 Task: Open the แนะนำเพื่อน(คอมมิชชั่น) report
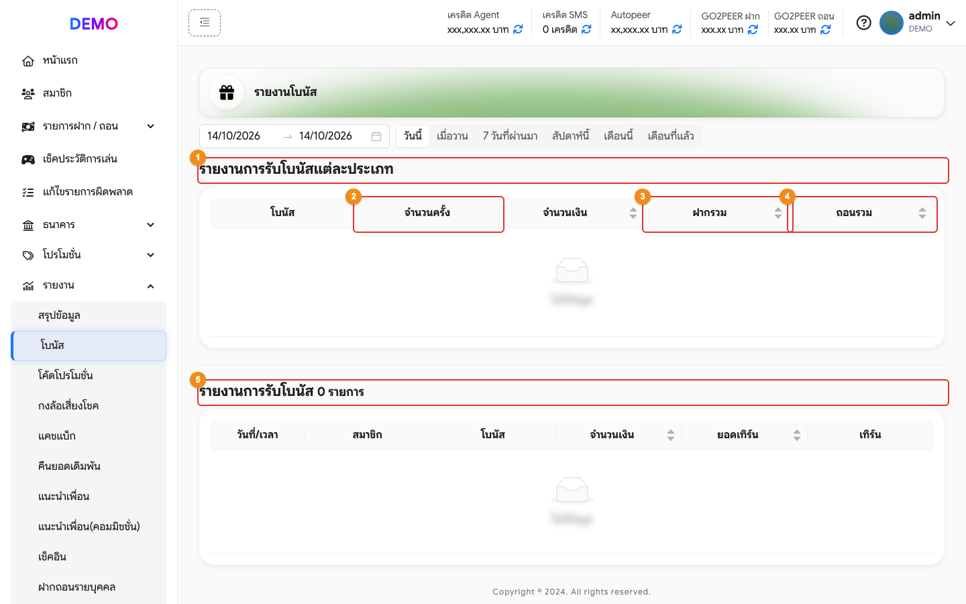coord(89,527)
